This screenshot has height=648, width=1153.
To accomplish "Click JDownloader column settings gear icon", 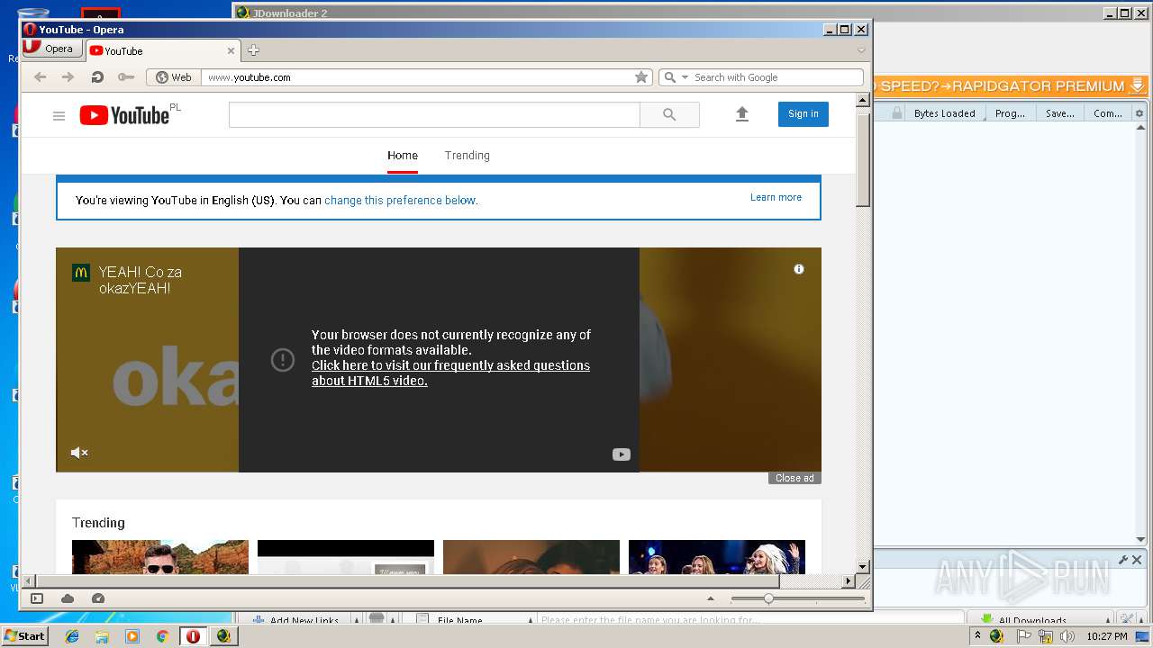I will click(1139, 113).
